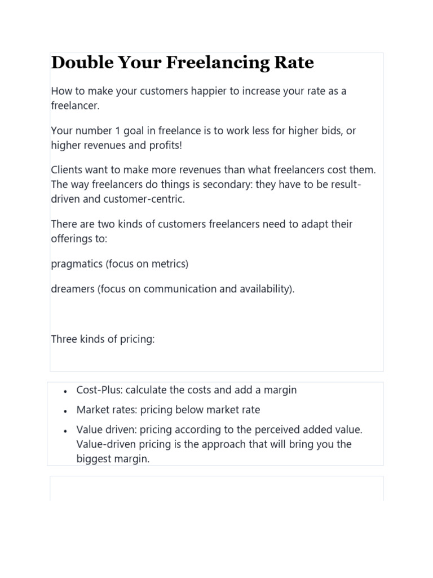433x578 pixels.
Task: Click inside the empty box at page bottom
Action: [x=216, y=489]
